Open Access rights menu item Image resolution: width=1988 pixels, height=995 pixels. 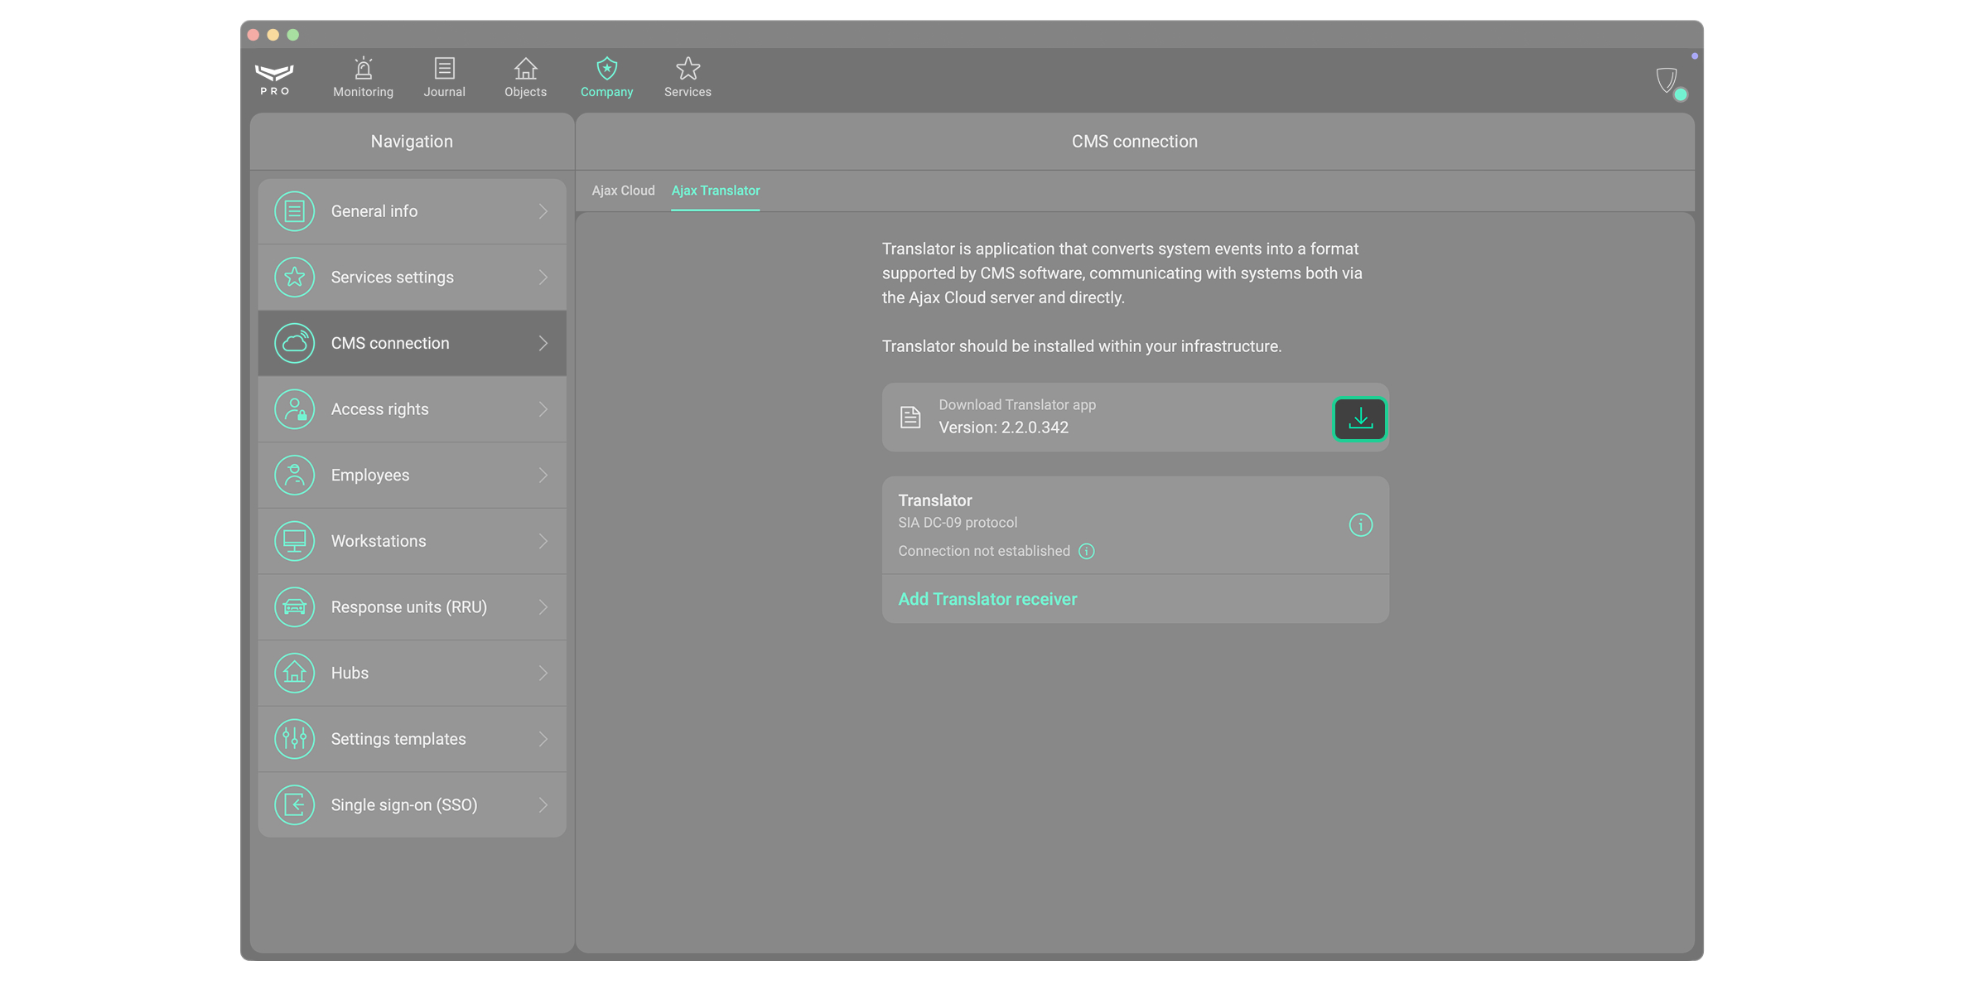click(x=413, y=409)
